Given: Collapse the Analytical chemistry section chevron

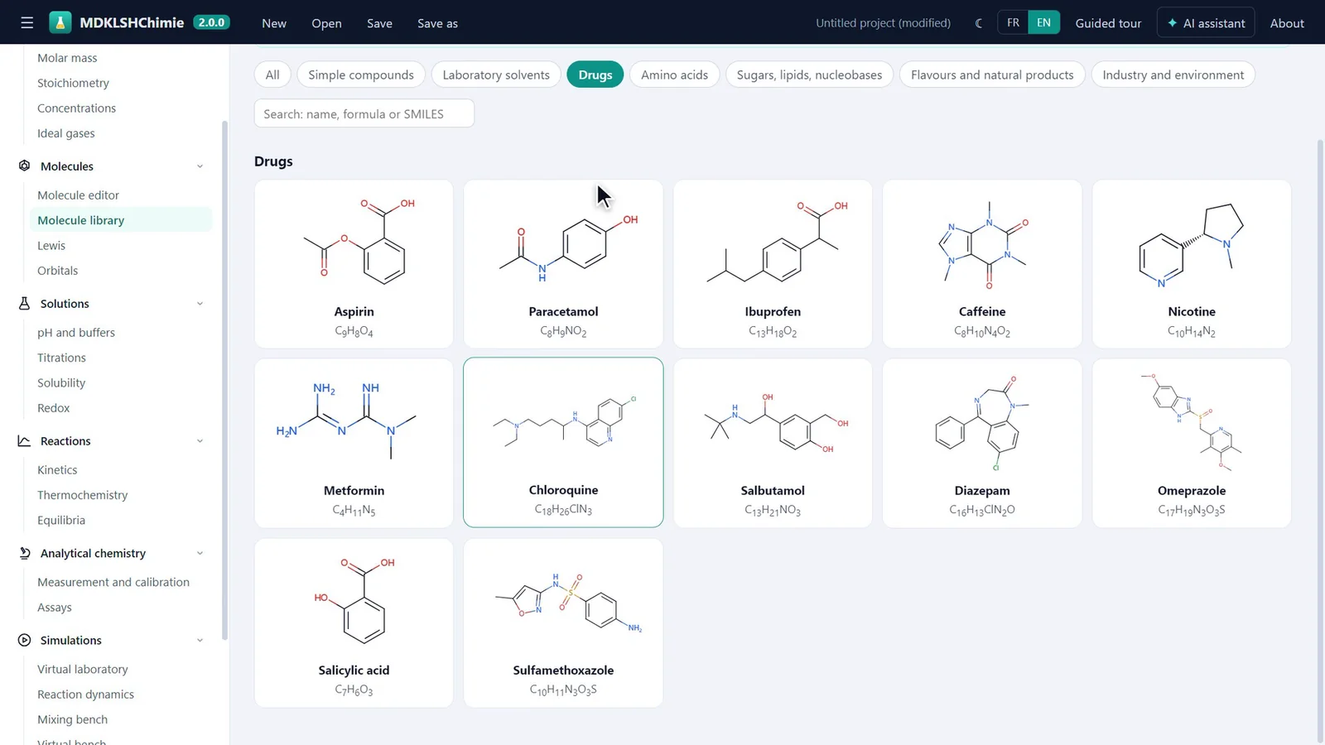Looking at the screenshot, I should click(x=200, y=553).
